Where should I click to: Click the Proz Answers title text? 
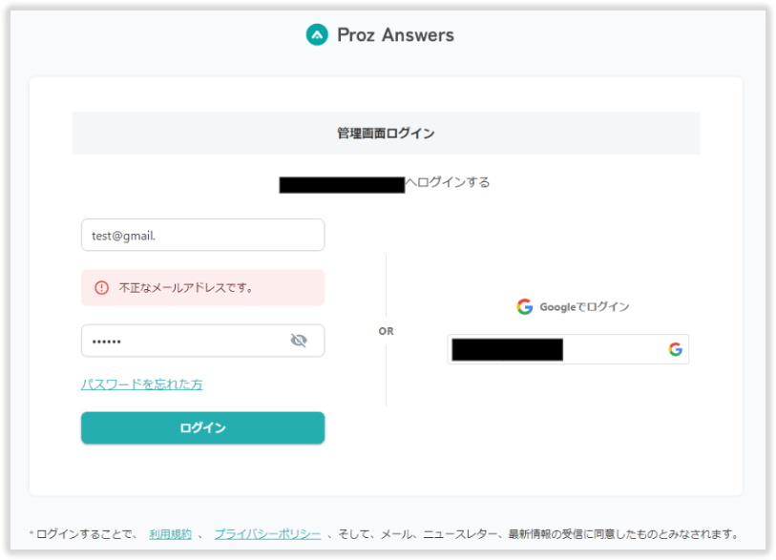point(395,35)
